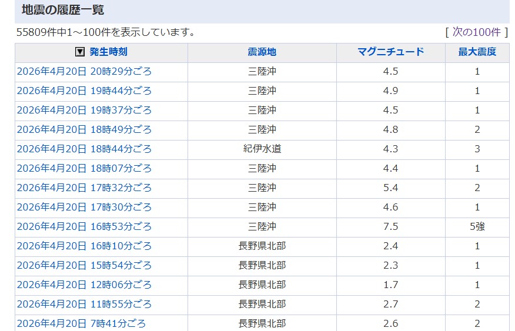The height and width of the screenshot is (331, 515).
Task: Sort list by 震源地 header
Action: pos(262,52)
